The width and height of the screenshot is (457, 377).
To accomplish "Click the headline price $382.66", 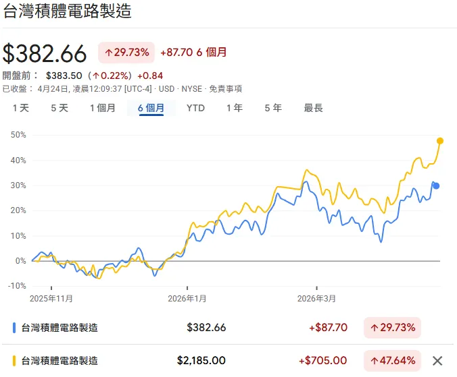I will coord(45,53).
